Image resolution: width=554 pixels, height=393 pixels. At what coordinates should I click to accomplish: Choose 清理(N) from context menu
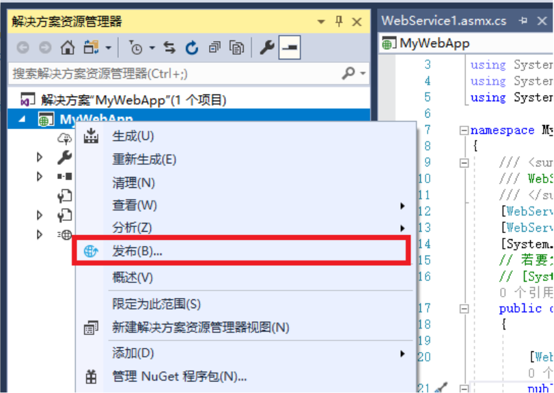tap(247, 183)
